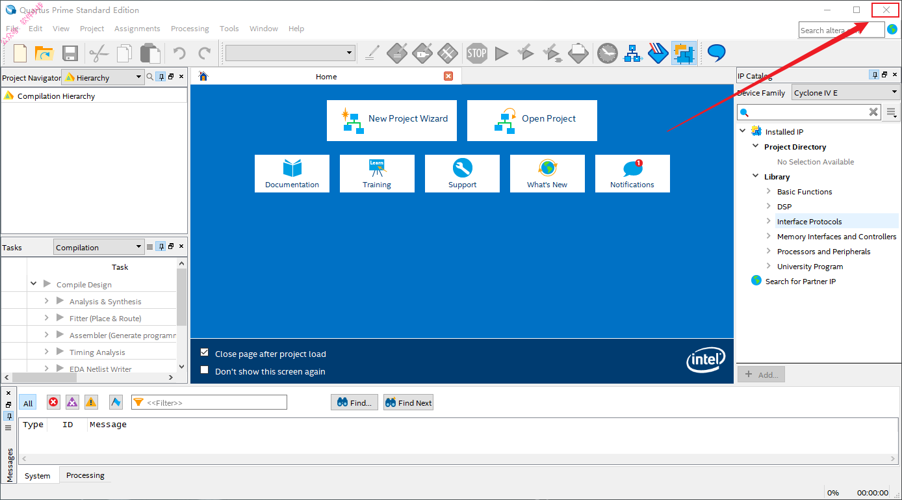Image resolution: width=902 pixels, height=500 pixels.
Task: Click the Find Next button
Action: 408,402
